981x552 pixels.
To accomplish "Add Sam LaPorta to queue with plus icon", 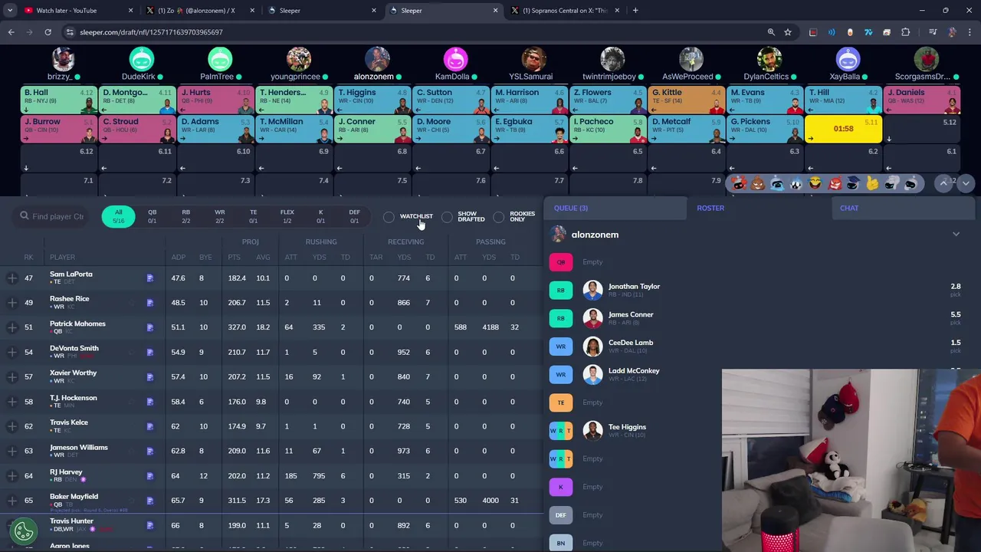I will click(12, 278).
